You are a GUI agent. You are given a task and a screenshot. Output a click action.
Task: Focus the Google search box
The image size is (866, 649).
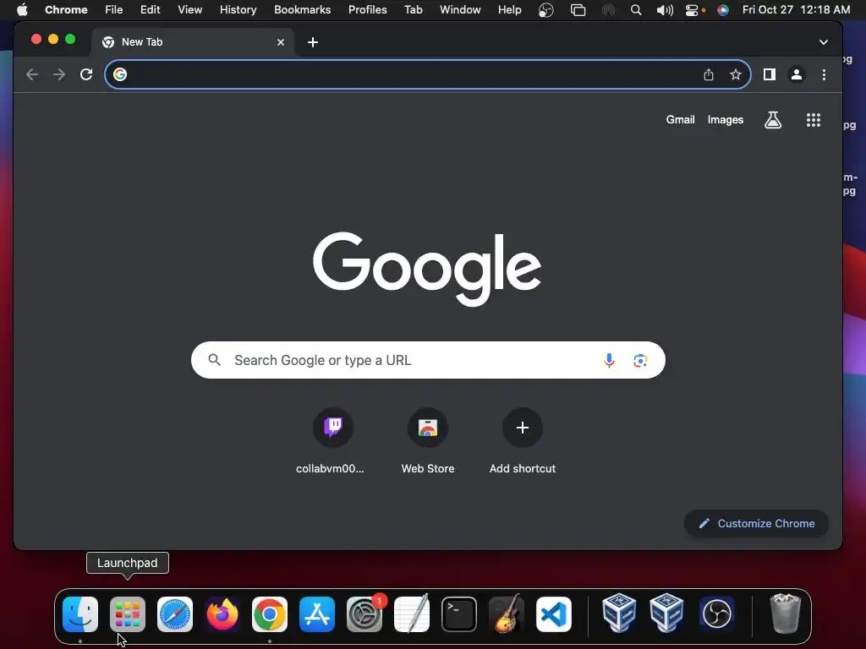tap(428, 360)
